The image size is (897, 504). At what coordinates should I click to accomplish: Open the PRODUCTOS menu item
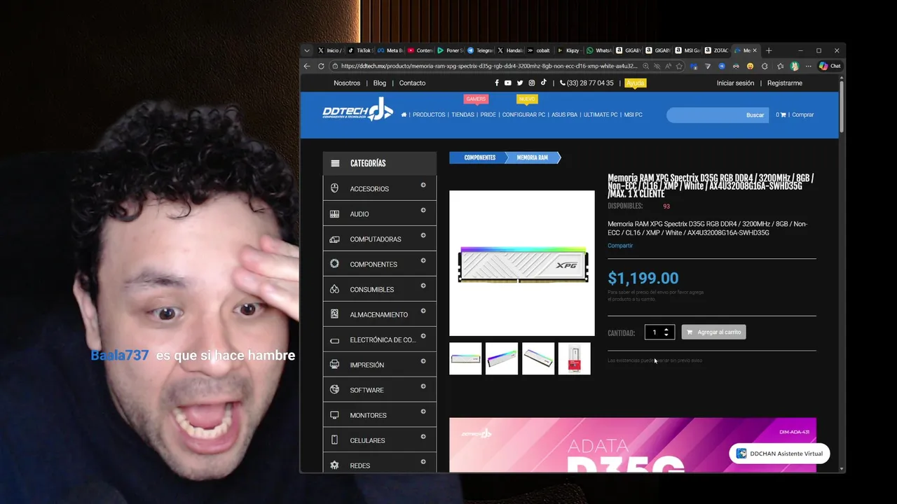[x=429, y=115]
